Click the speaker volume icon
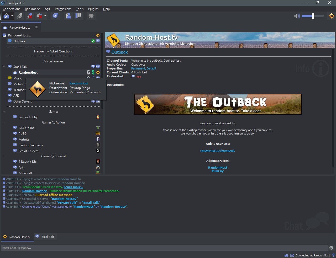This screenshot has width=336, height=258. (x=297, y=16)
